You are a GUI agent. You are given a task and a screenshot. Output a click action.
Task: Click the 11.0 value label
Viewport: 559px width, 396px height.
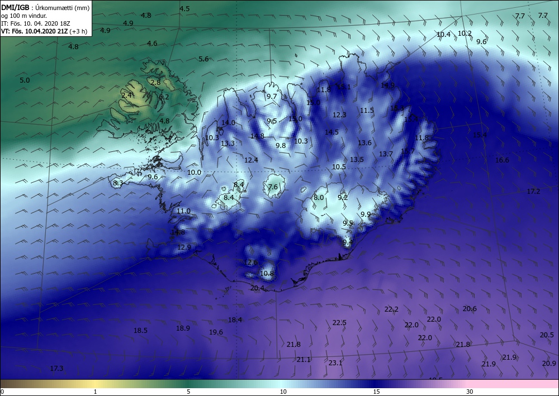point(183,211)
